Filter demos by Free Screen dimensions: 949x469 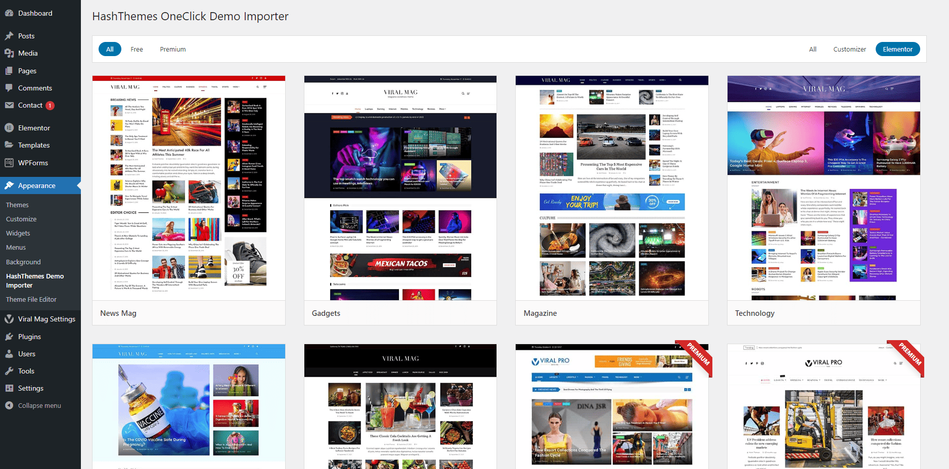tap(137, 49)
